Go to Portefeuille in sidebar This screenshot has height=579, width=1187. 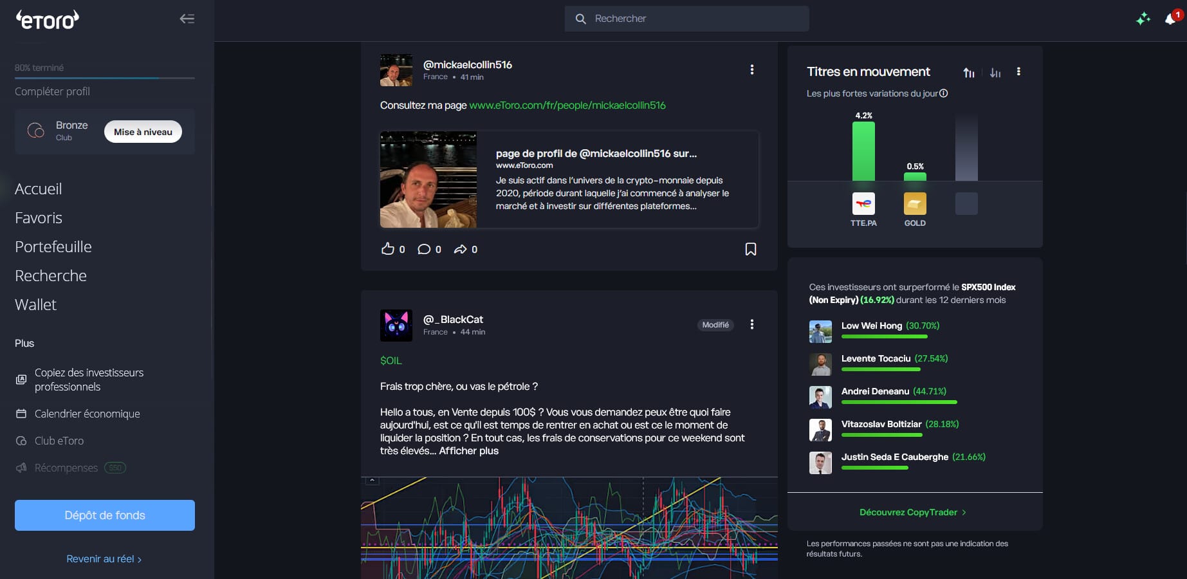tap(53, 246)
